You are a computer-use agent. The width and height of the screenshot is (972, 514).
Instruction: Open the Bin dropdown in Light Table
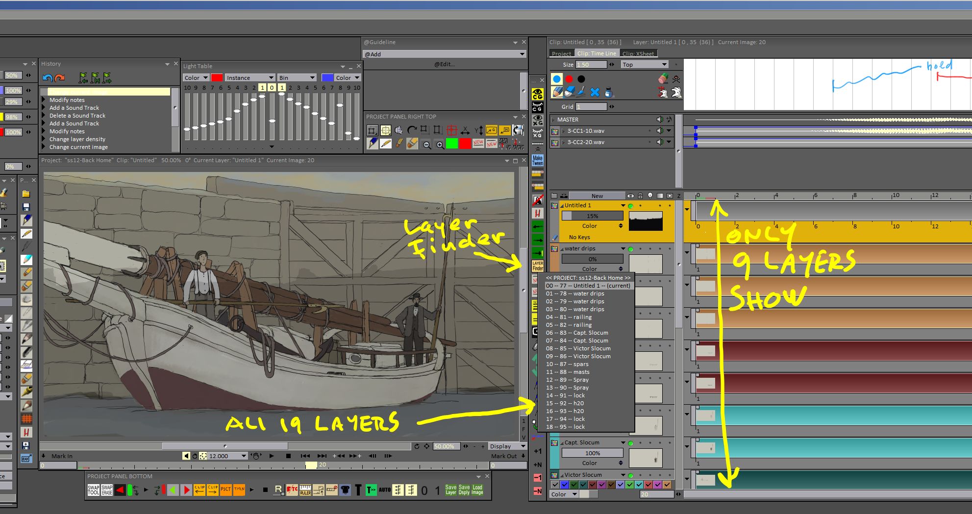[x=297, y=78]
